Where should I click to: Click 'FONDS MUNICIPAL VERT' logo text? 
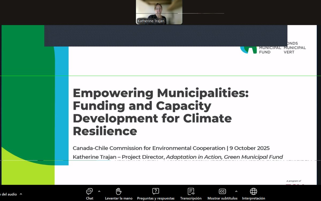295,47
